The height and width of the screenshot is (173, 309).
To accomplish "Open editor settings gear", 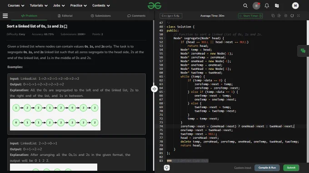I will click(x=285, y=16).
